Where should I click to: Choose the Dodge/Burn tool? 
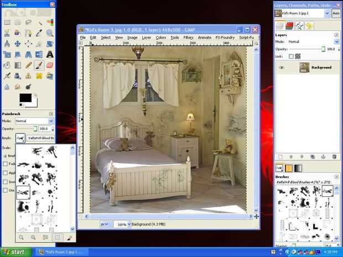tap(28, 87)
